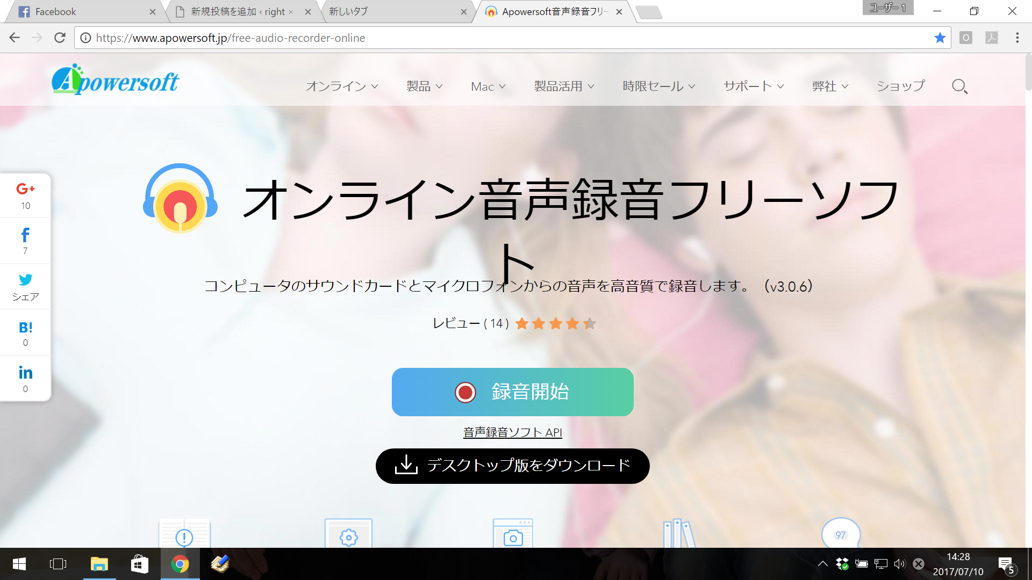Open the ショップ menu item
Screen dimensions: 1032x580
tap(900, 86)
